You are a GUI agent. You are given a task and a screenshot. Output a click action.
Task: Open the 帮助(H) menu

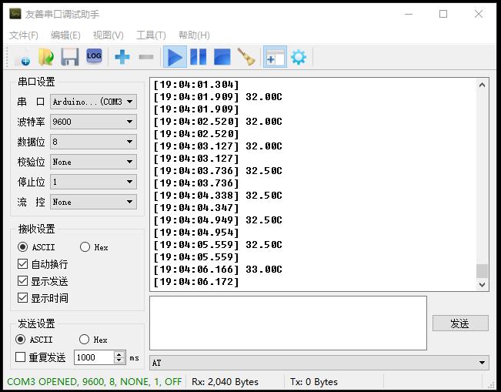coord(194,35)
